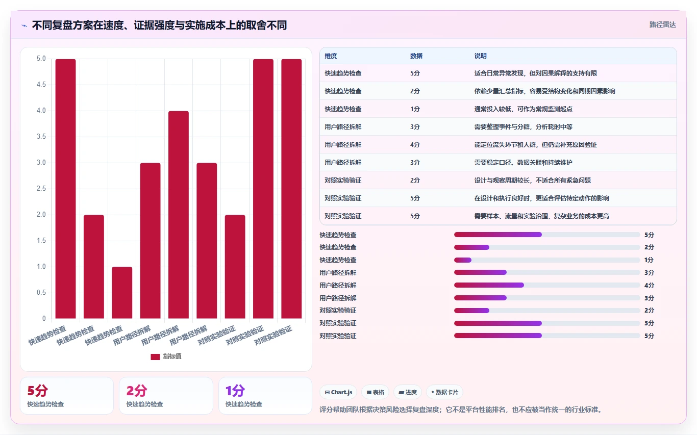The width and height of the screenshot is (697, 435).
Task: Click the 0.5 tick label on the chart axis
Action: 41,293
